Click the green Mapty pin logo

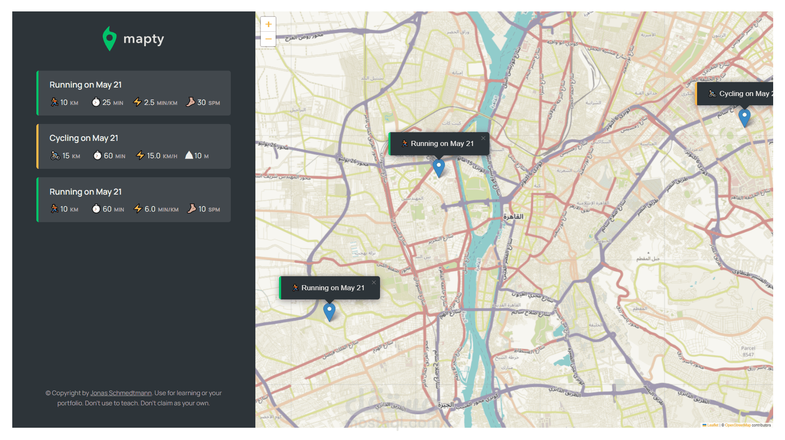pyautogui.click(x=109, y=38)
